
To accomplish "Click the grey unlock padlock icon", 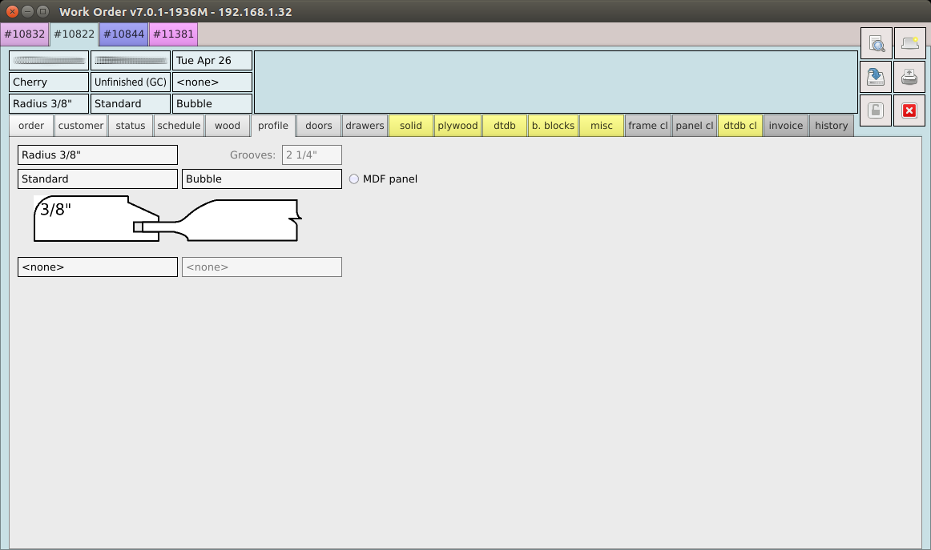I will coord(876,111).
